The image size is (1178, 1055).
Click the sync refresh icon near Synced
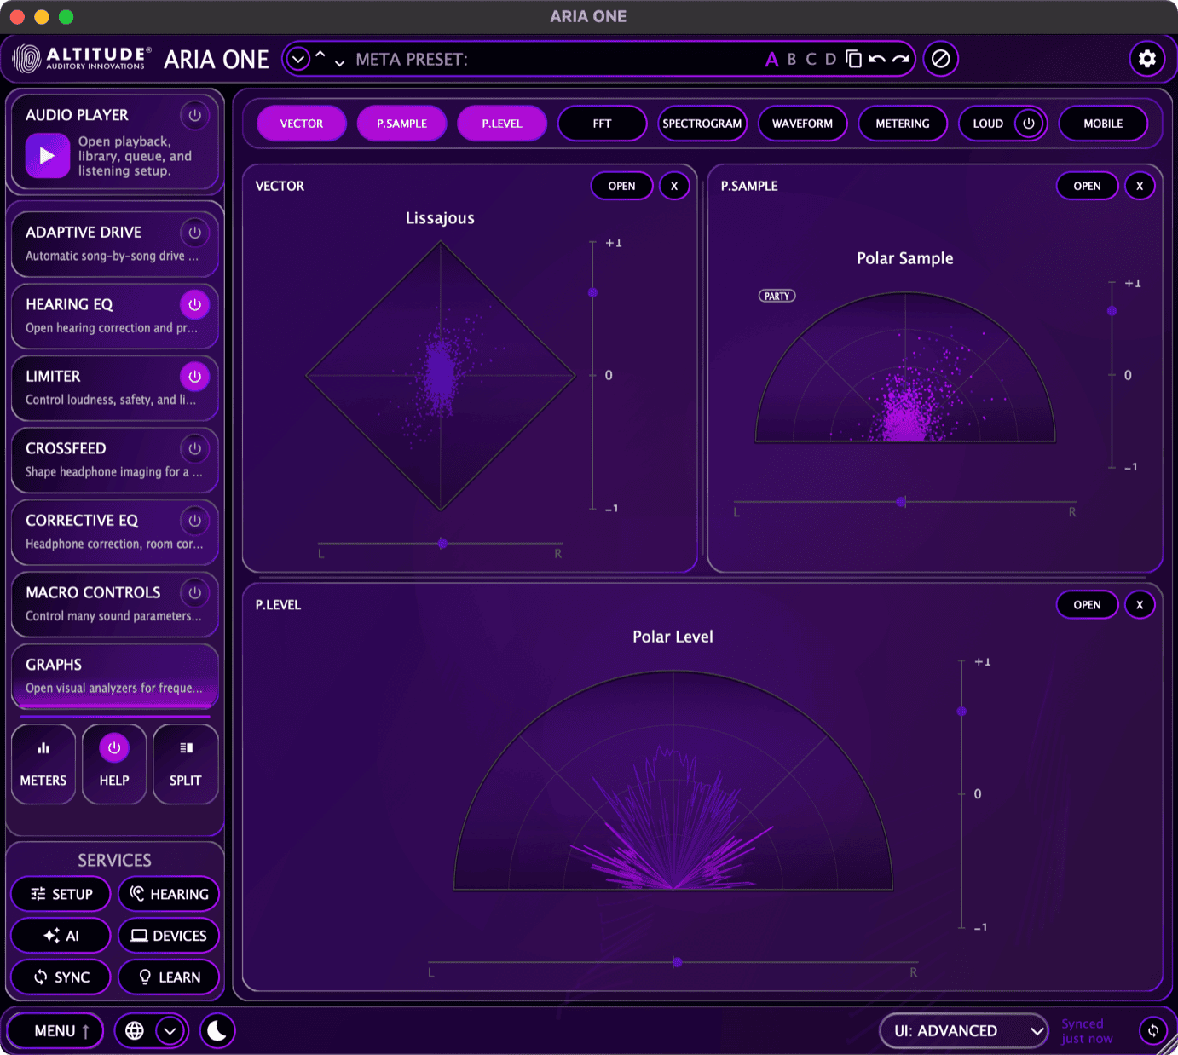click(1153, 1031)
